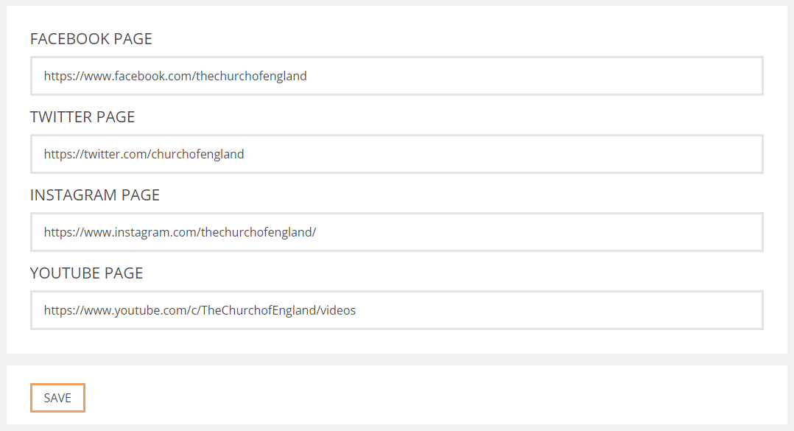Screen dimensions: 794x431
Task: Click 'thechurchofengland' in the Facebook URL
Action: tap(251, 76)
